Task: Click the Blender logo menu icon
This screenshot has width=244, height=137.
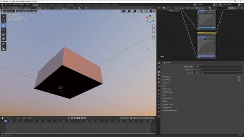Action: tap(2, 5)
